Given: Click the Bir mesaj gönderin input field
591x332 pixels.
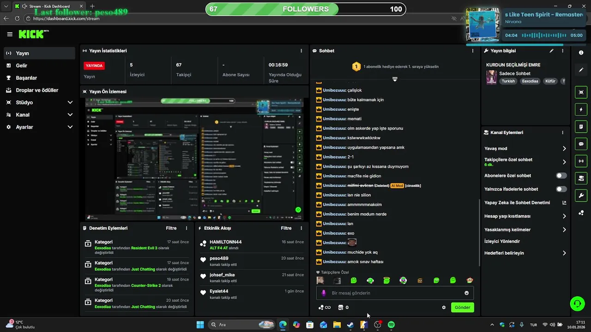Looking at the screenshot, I should click(395, 293).
